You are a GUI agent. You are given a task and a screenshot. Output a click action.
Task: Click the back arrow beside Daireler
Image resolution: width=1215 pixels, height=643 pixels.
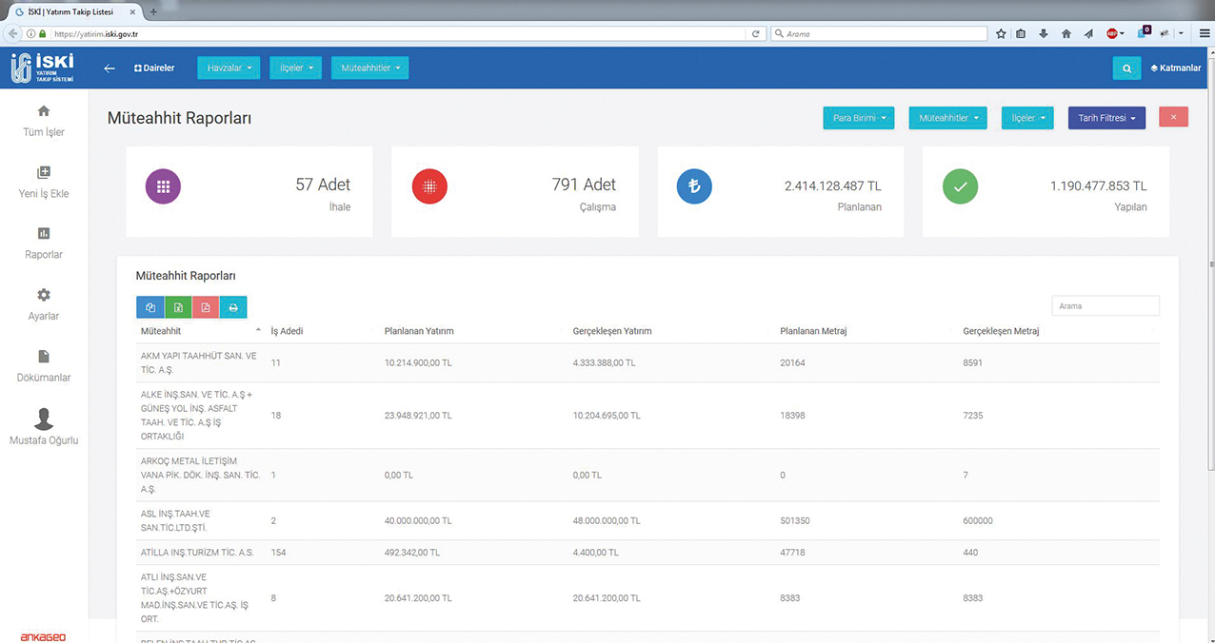[x=110, y=68]
